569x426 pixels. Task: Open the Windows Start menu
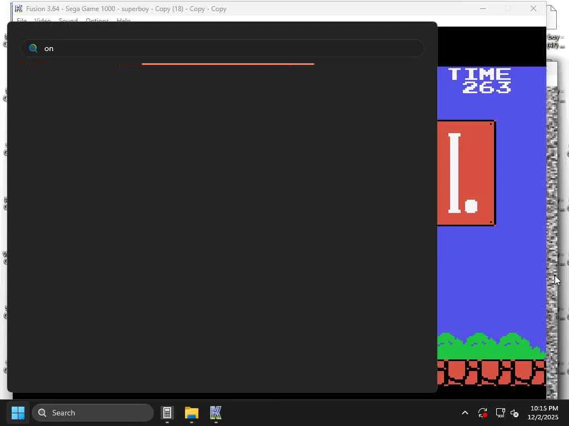18,413
